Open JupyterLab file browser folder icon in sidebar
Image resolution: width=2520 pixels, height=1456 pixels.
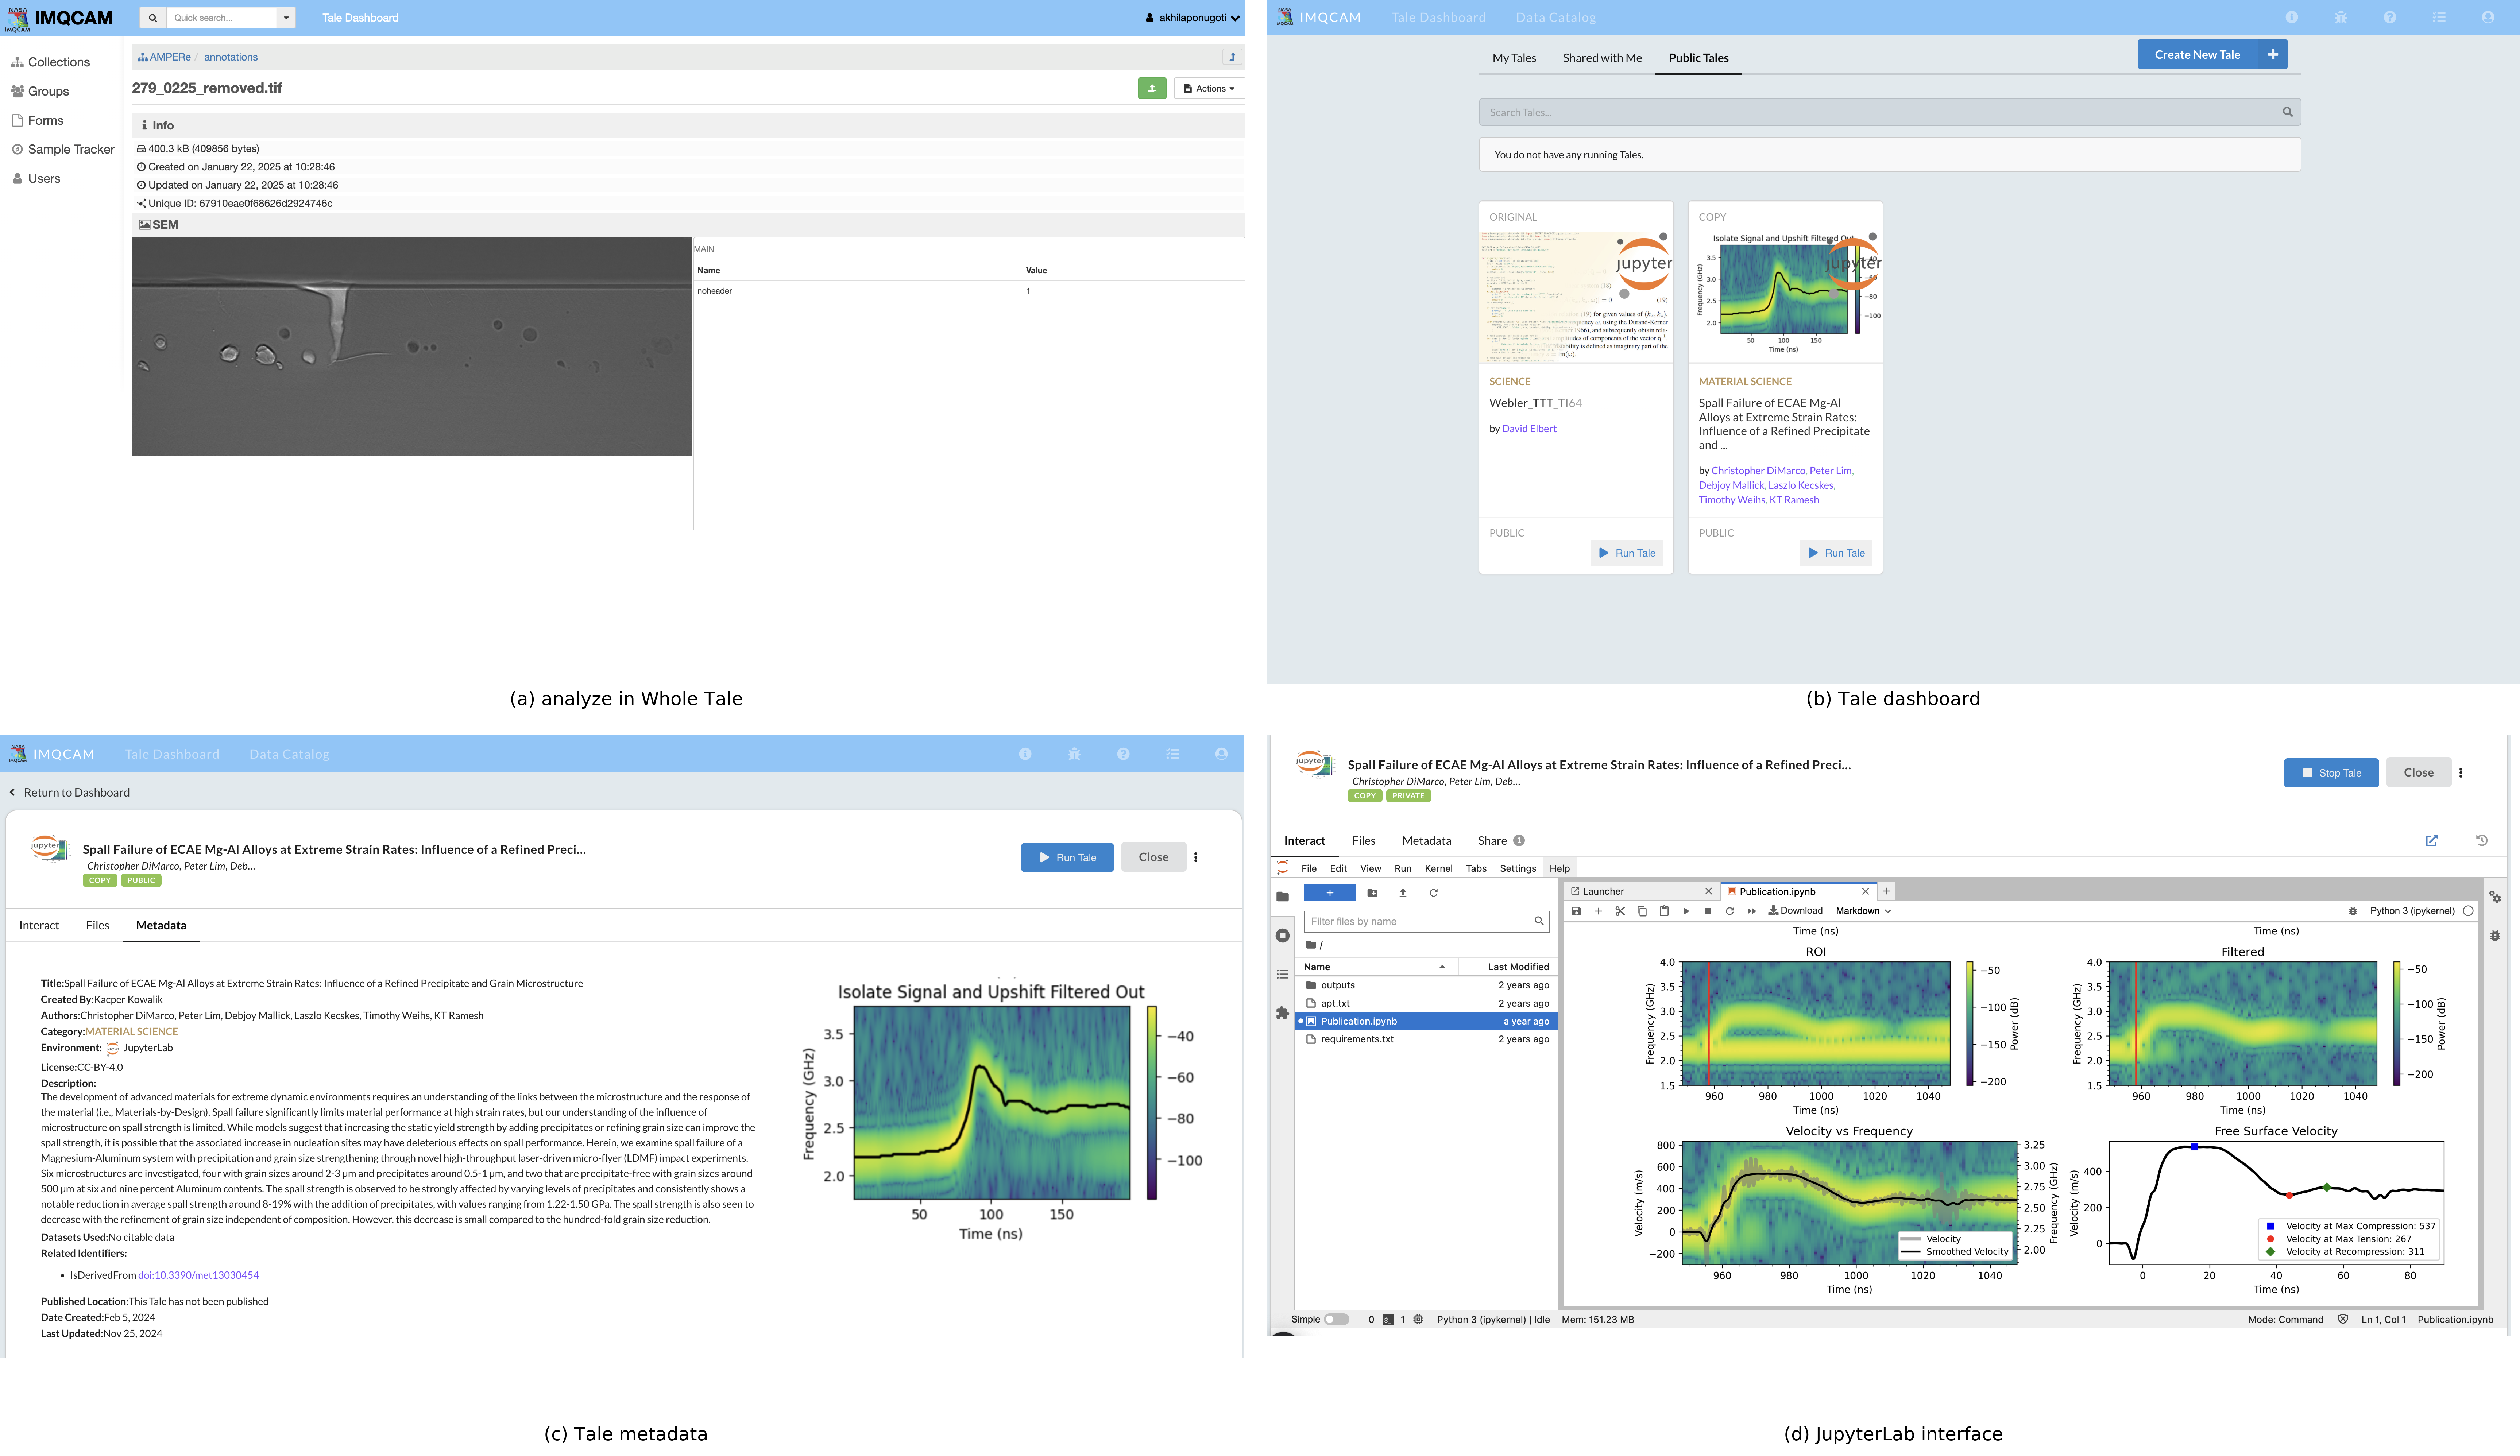pyautogui.click(x=1282, y=896)
